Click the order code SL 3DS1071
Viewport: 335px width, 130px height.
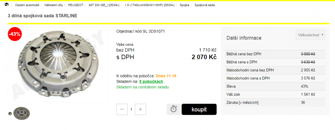154,31
